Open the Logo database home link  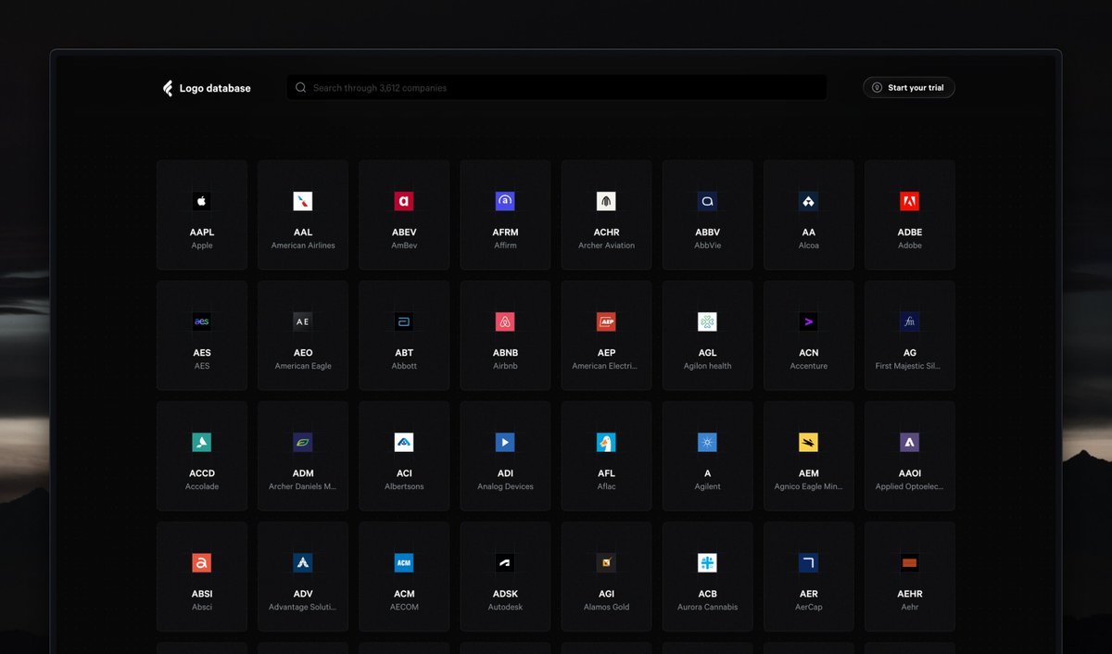pos(207,88)
